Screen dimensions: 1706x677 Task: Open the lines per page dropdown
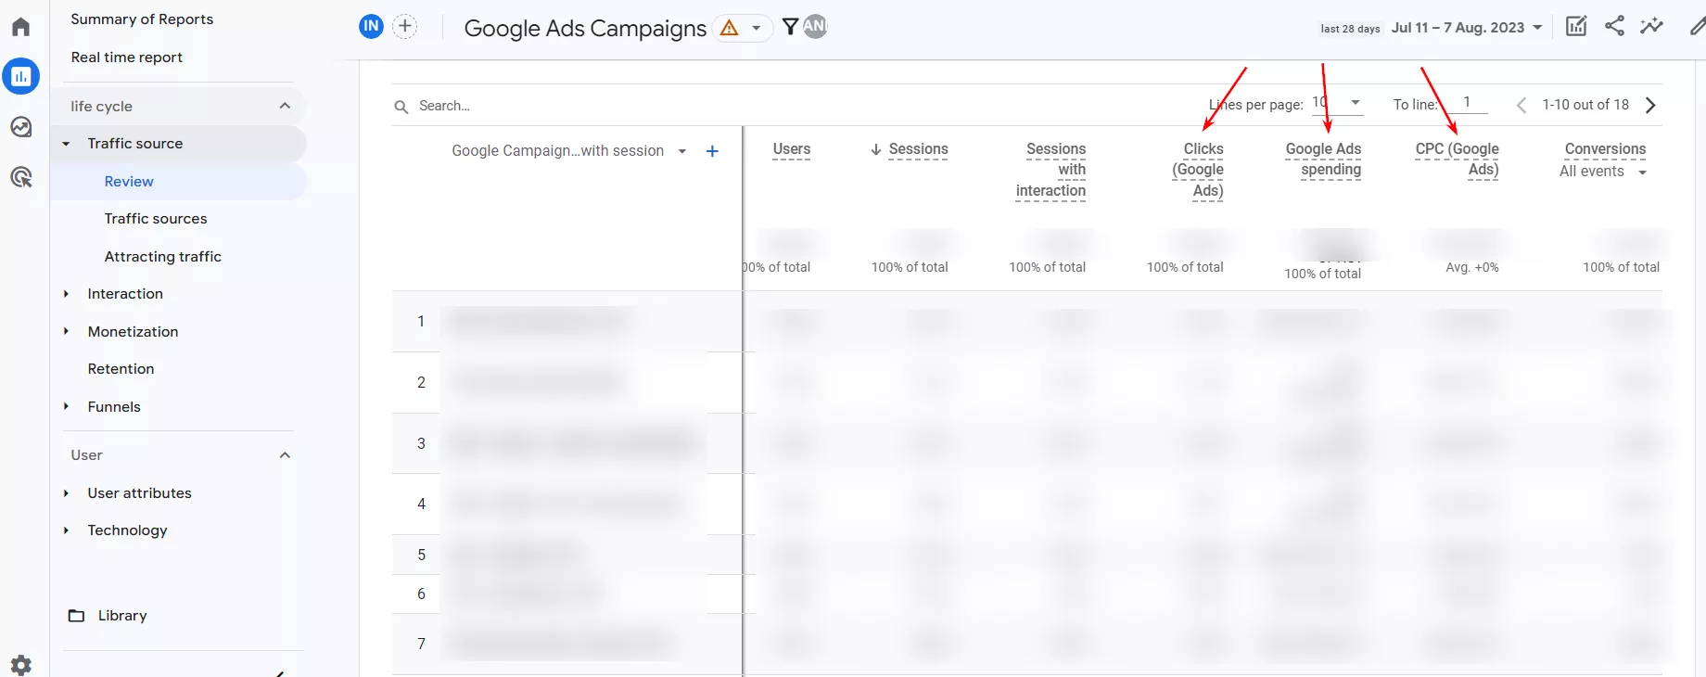pos(1337,103)
